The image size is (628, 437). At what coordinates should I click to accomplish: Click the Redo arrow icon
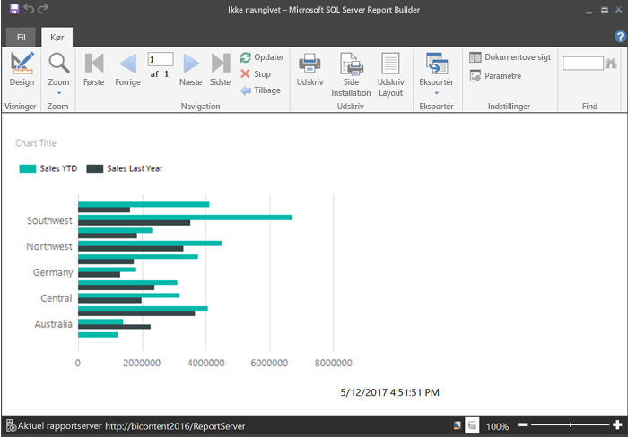43,8
